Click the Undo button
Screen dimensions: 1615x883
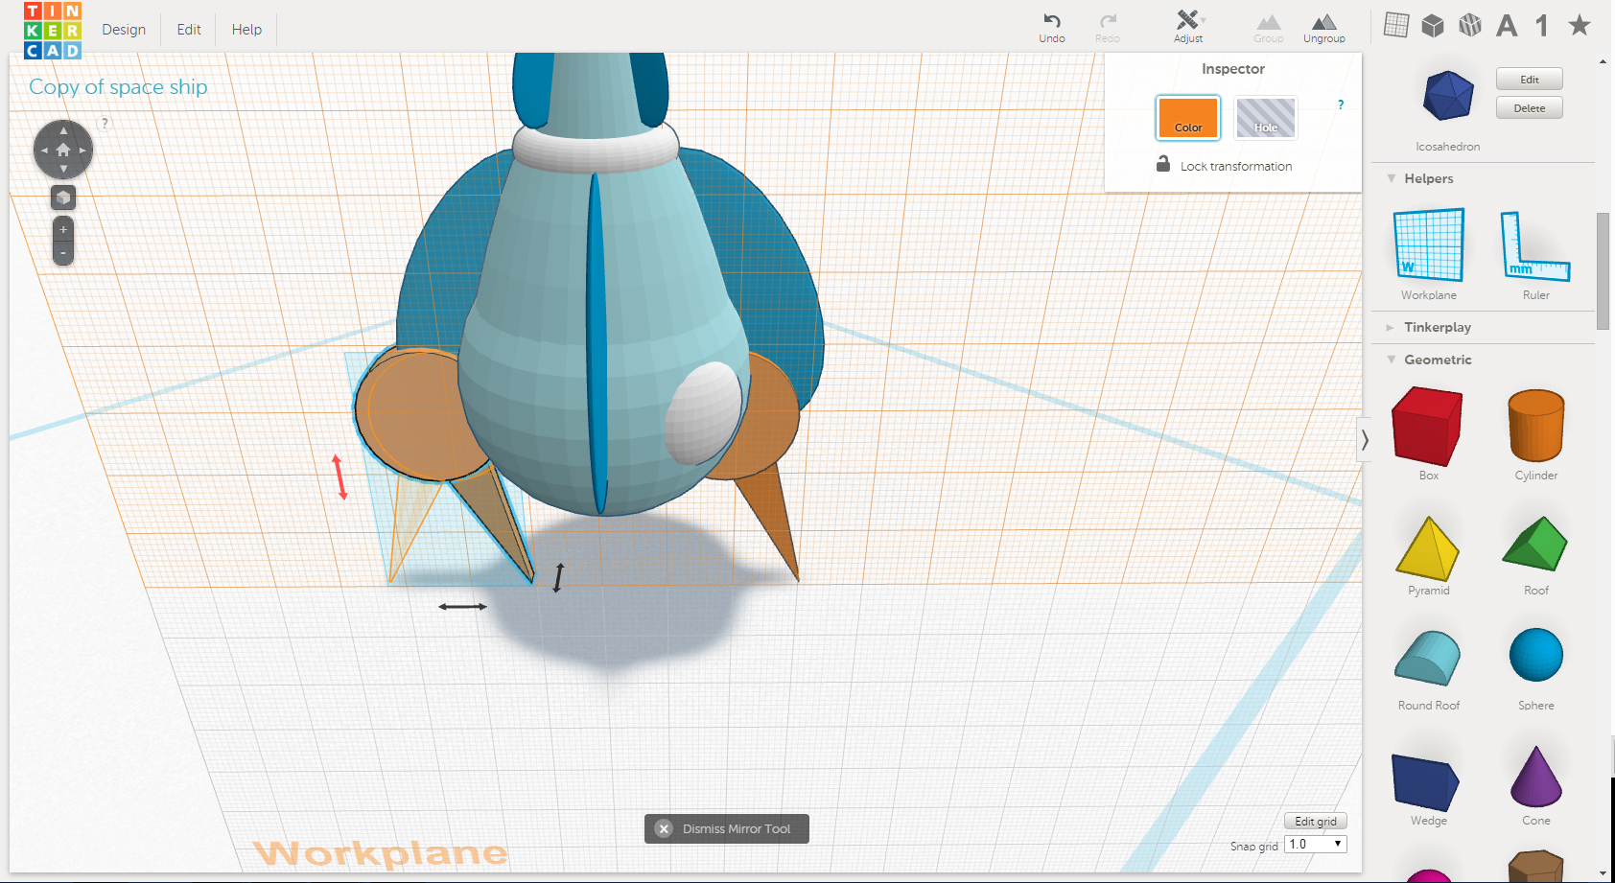tap(1052, 27)
